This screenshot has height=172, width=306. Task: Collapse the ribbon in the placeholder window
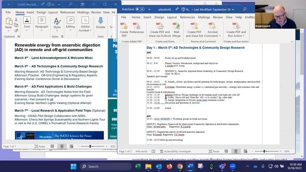pos(292,42)
